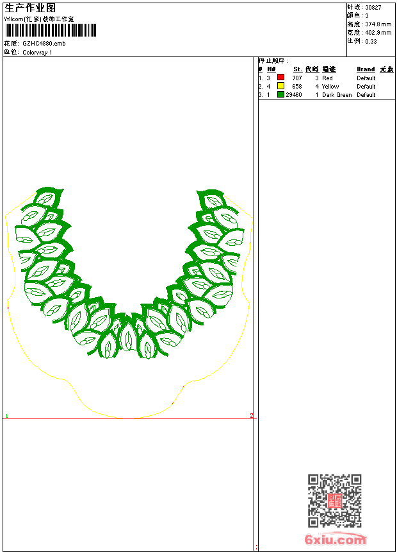Select the St. column header
397x552 pixels.
point(298,69)
